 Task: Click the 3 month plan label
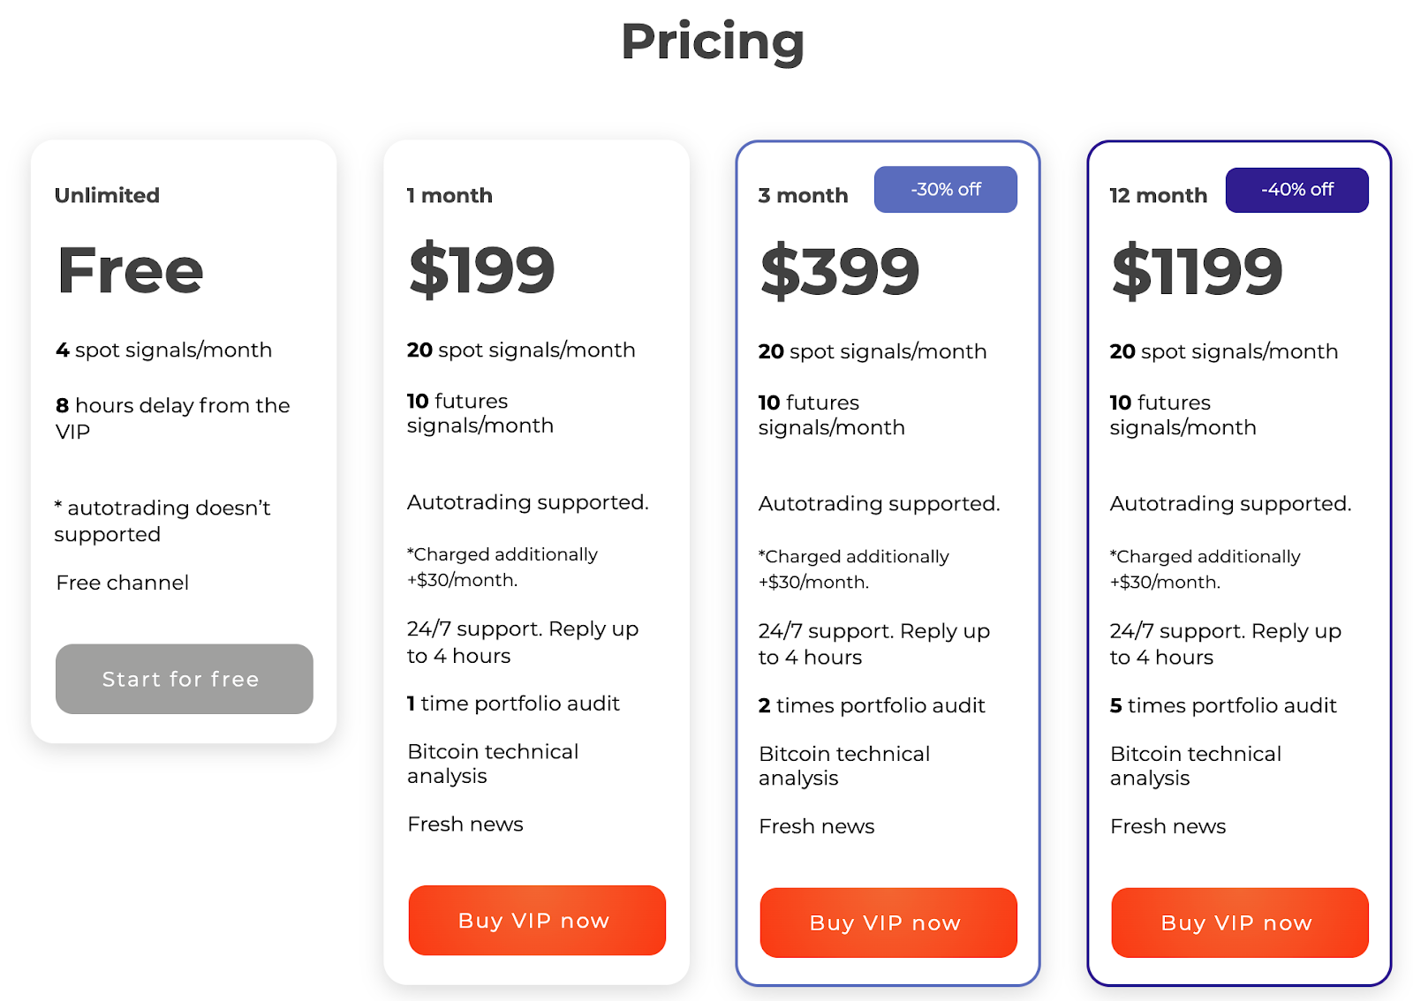803,195
